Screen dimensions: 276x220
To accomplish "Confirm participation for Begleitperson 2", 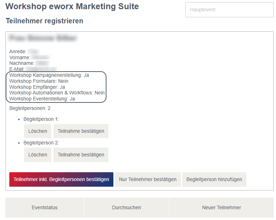I will click(x=81, y=155).
